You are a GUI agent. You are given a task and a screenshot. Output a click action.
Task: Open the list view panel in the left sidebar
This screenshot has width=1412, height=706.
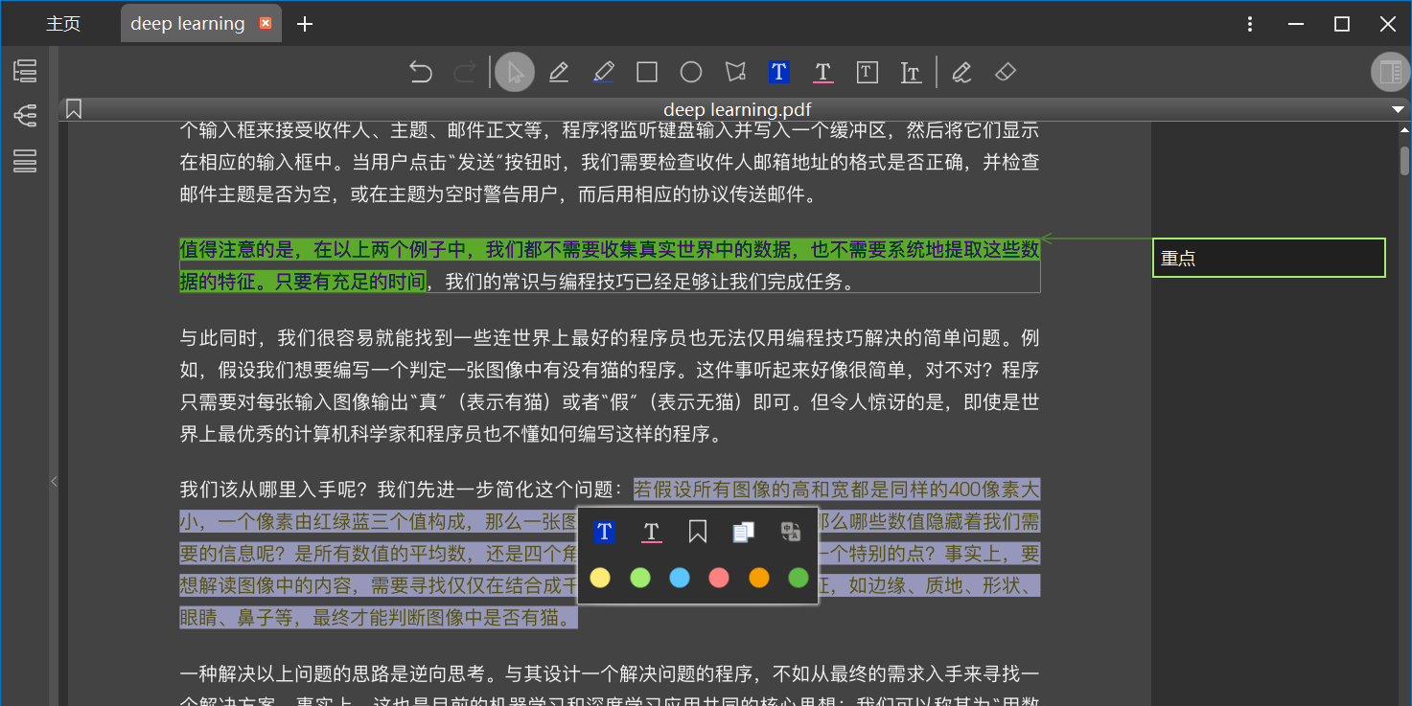point(25,161)
